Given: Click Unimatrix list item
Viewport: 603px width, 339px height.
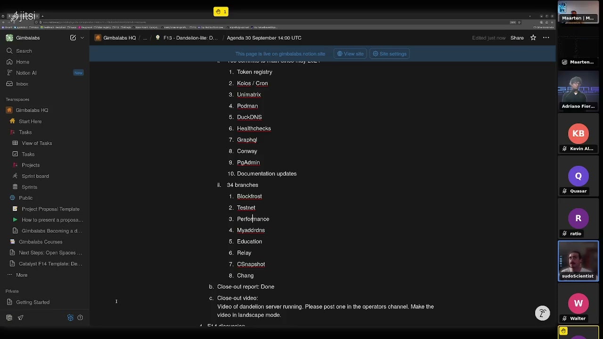Looking at the screenshot, I should pyautogui.click(x=249, y=95).
